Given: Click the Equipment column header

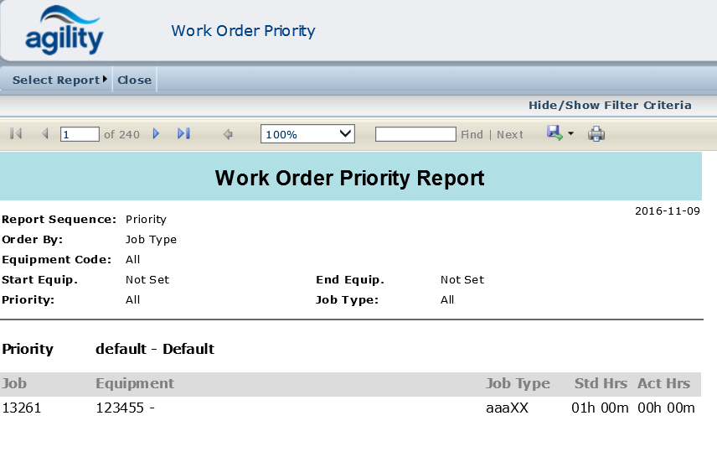Looking at the screenshot, I should (135, 383).
